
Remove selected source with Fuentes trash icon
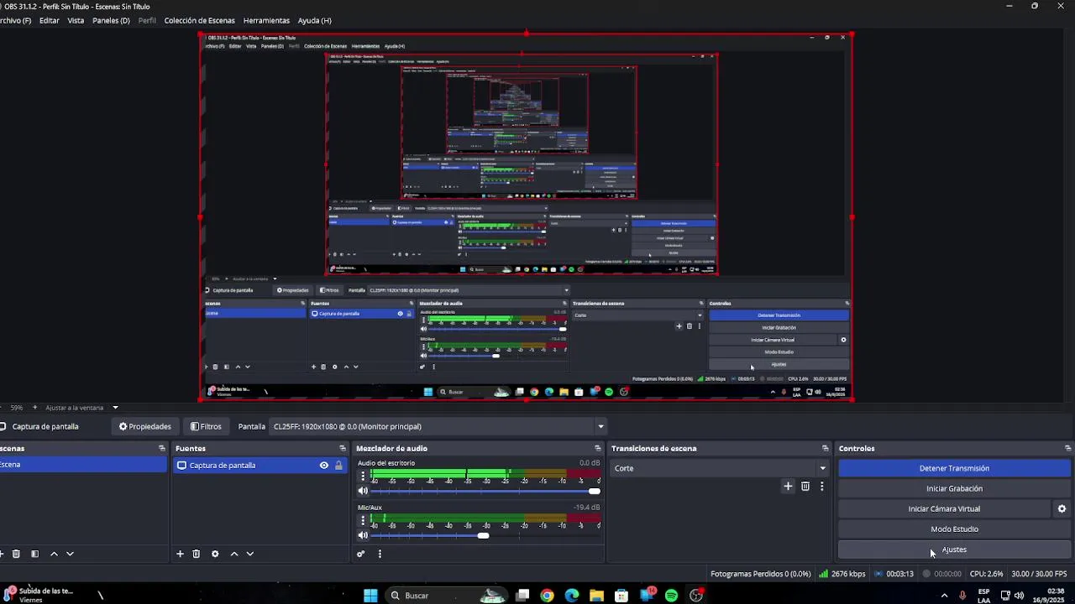point(197,554)
